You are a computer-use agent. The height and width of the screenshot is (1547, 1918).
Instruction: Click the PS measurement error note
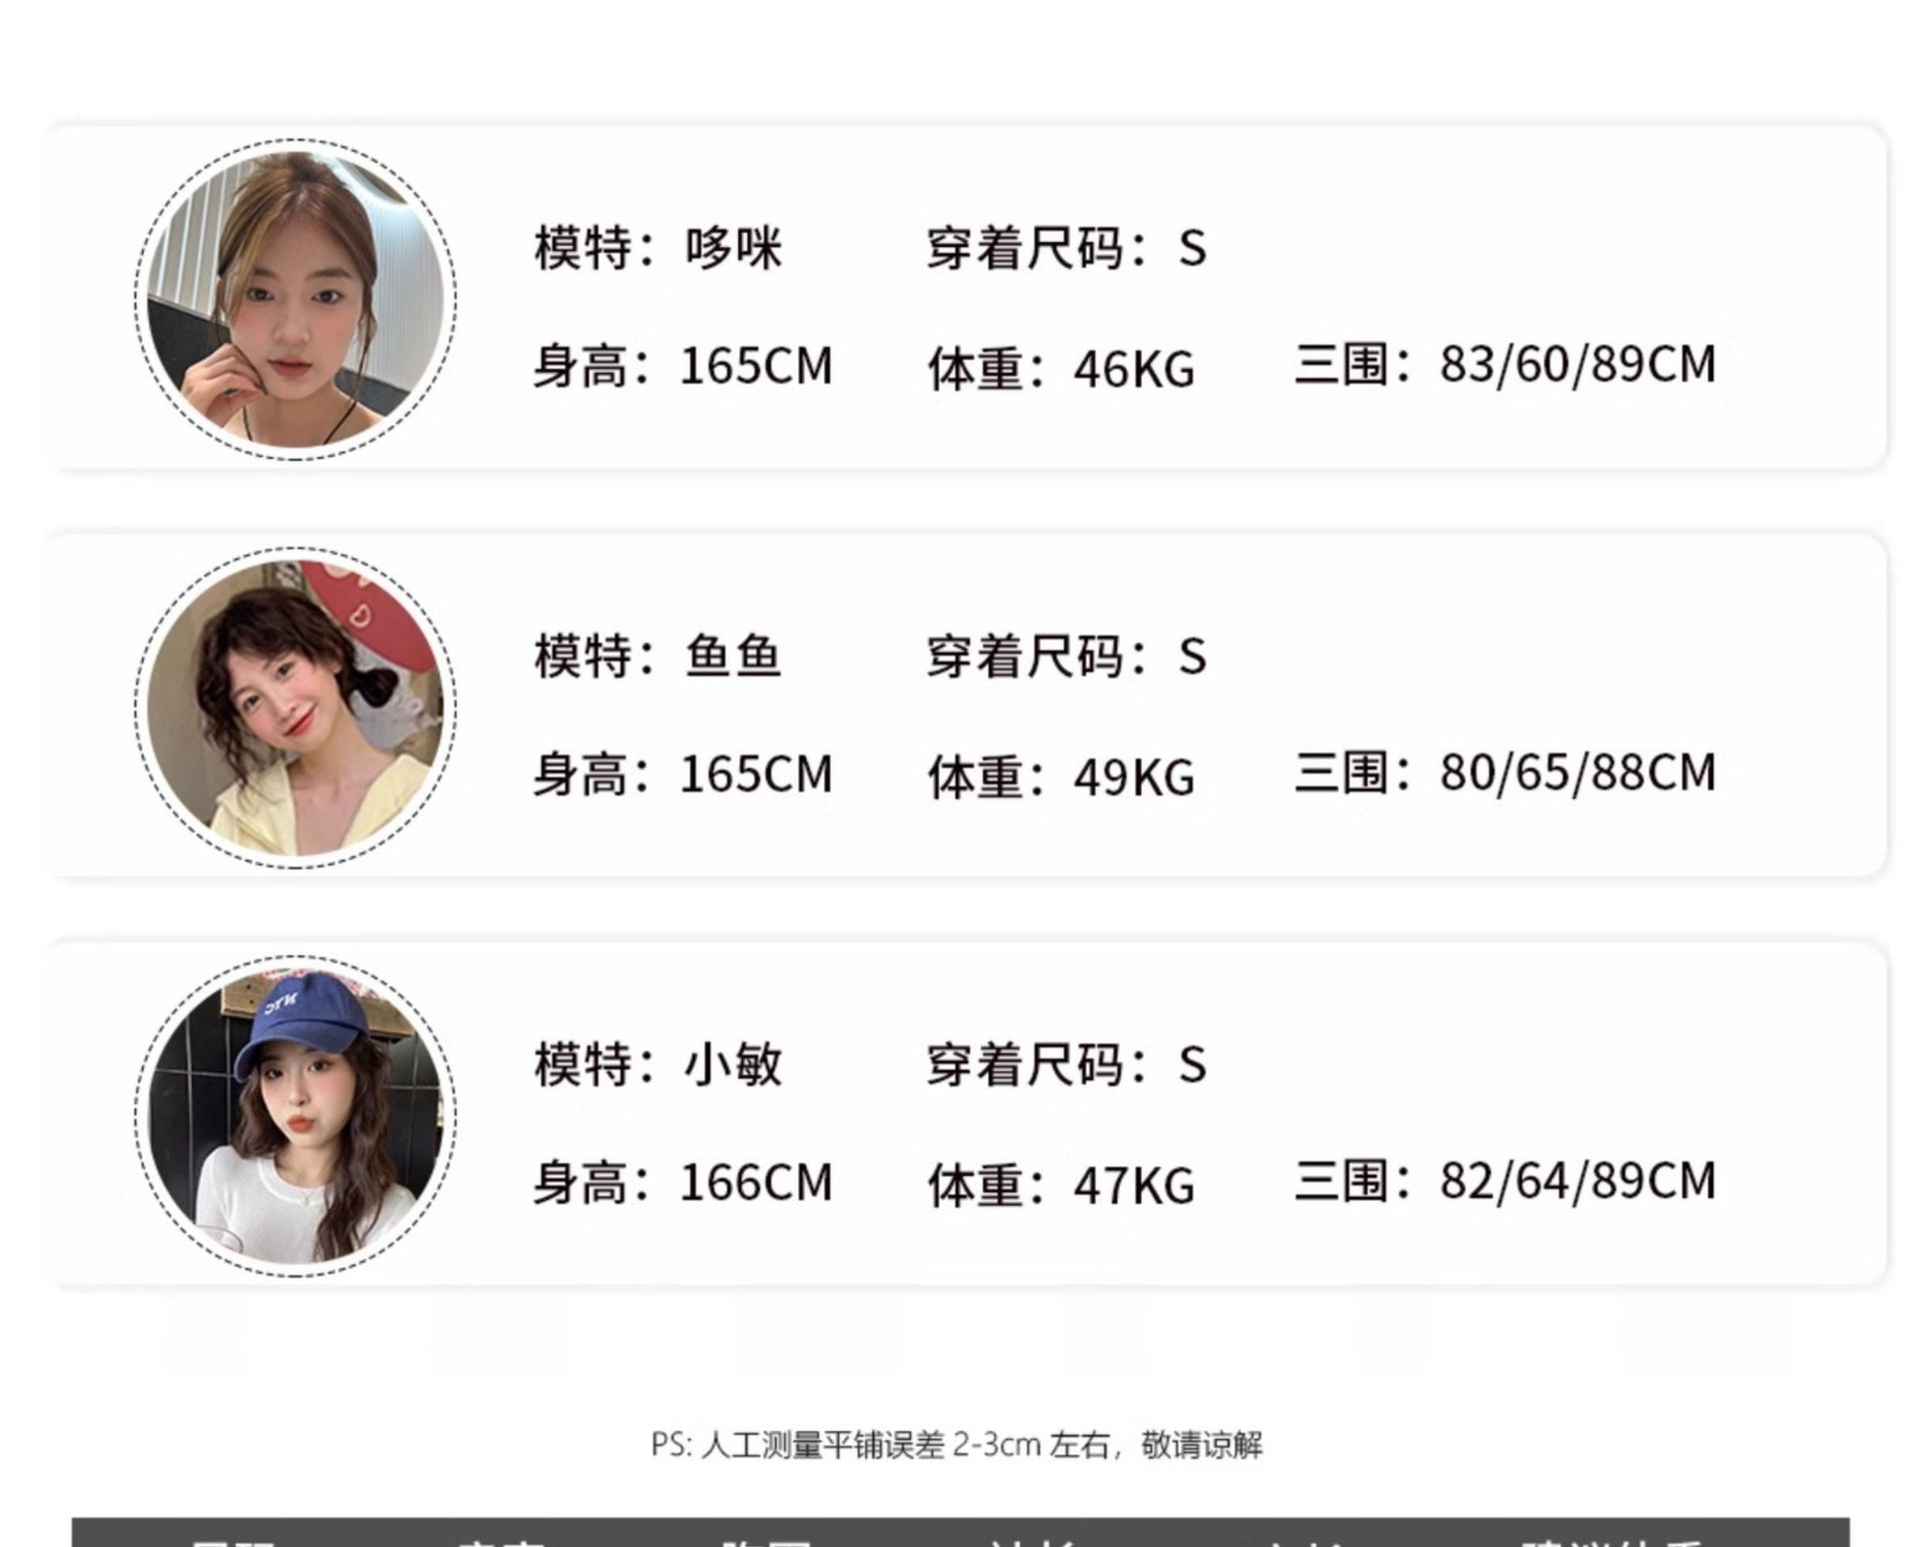tap(957, 1445)
